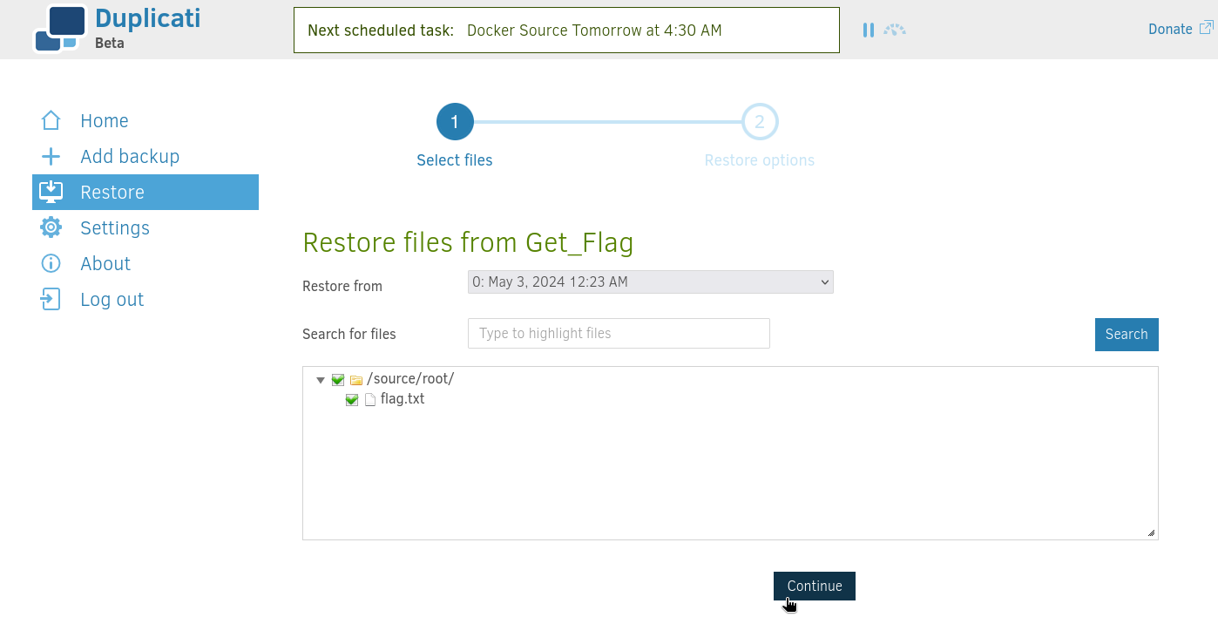Click the "Select files" step label
The height and width of the screenshot is (624, 1218).
(x=455, y=160)
